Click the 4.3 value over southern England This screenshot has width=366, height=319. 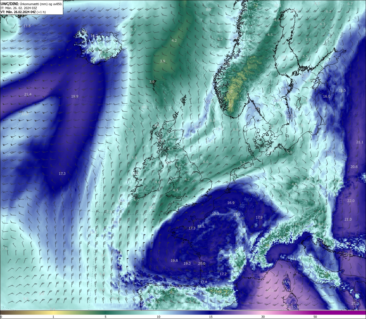click(x=175, y=190)
